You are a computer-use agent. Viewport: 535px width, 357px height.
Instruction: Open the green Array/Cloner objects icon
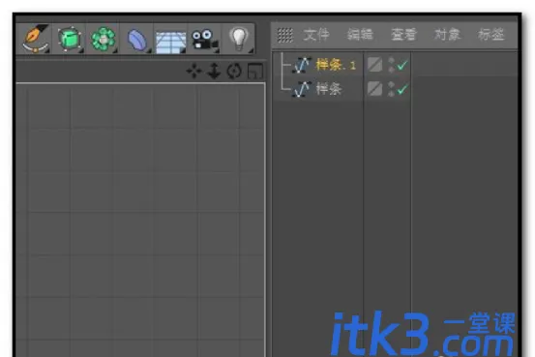pos(104,39)
